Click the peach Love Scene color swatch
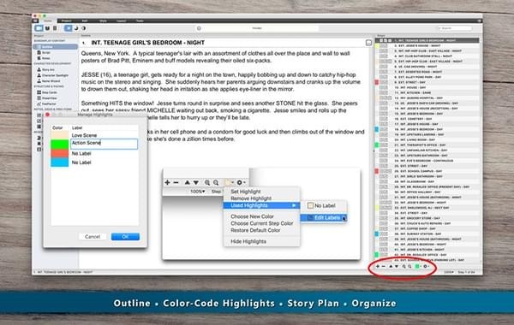The image size is (514, 325). pyautogui.click(x=60, y=135)
